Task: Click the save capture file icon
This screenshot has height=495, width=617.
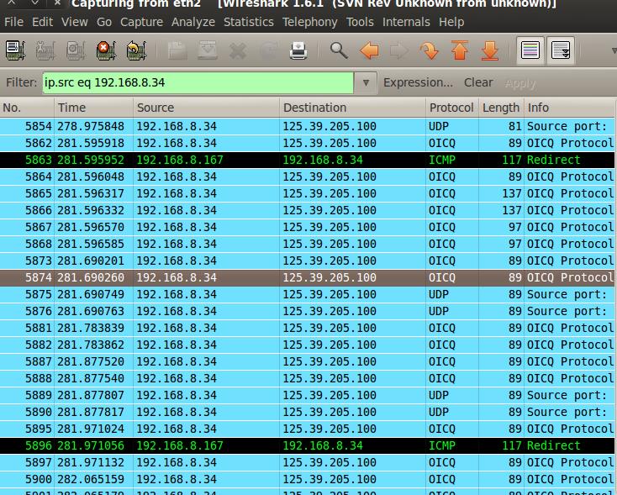Action: coord(208,50)
